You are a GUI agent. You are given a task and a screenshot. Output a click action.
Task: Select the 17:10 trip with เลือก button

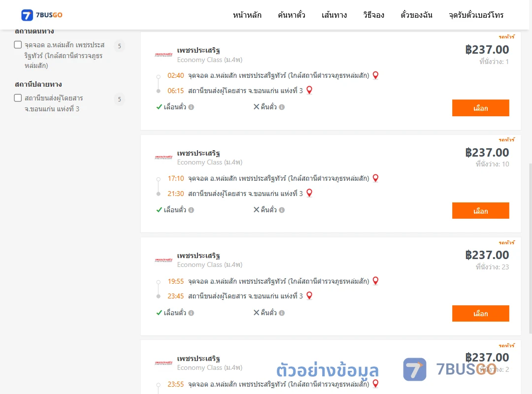tap(480, 211)
